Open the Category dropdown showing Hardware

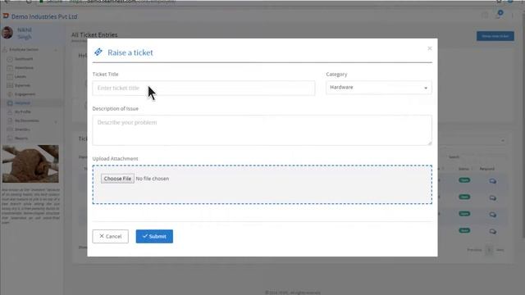coord(379,88)
